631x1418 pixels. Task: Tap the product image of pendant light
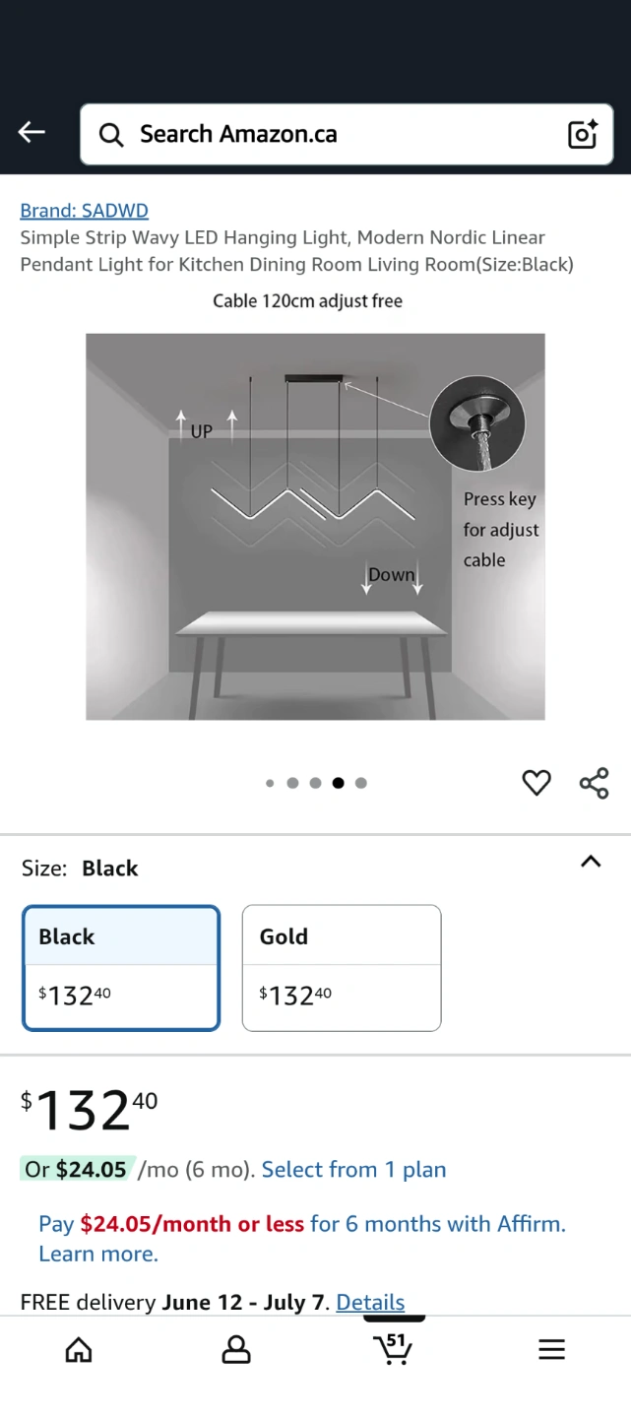[x=315, y=527]
